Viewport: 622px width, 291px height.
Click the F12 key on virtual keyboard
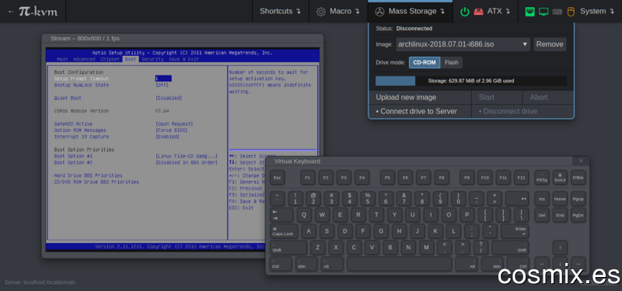tap(521, 178)
